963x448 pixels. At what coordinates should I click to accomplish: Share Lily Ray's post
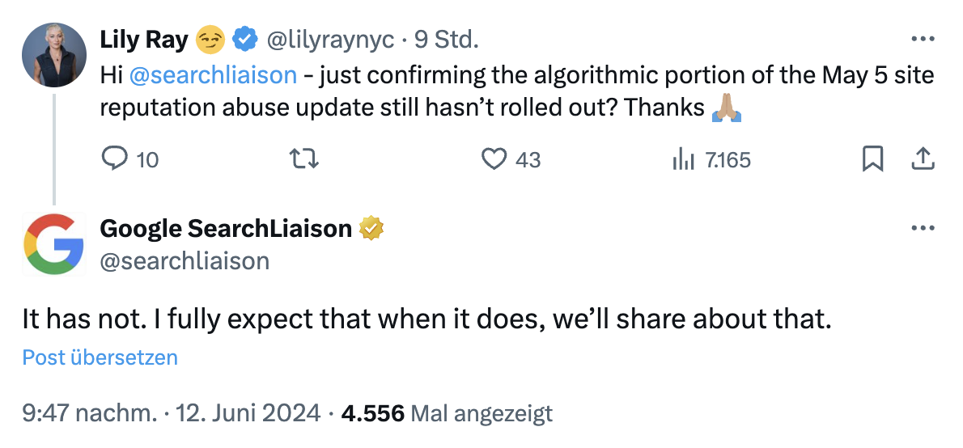tap(923, 159)
